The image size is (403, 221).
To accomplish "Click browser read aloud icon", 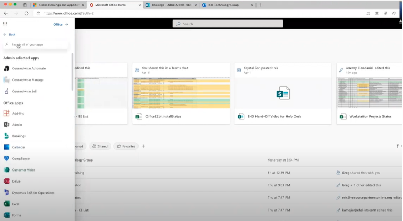I will (x=394, y=13).
